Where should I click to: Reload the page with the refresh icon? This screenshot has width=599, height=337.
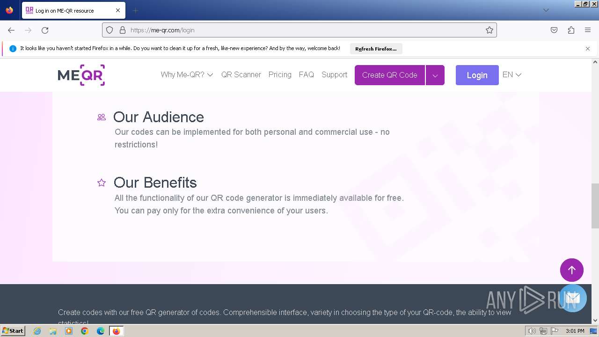coord(45,30)
